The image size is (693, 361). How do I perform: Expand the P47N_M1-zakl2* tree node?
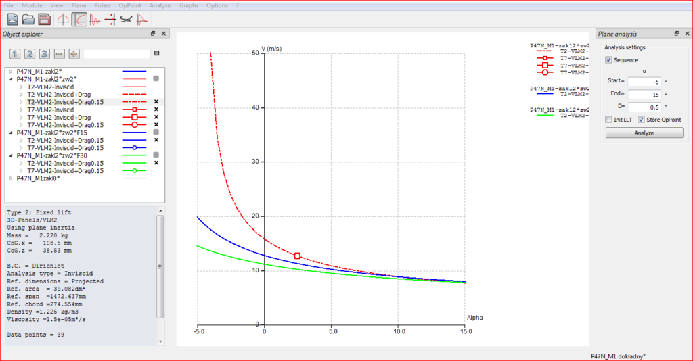11,71
